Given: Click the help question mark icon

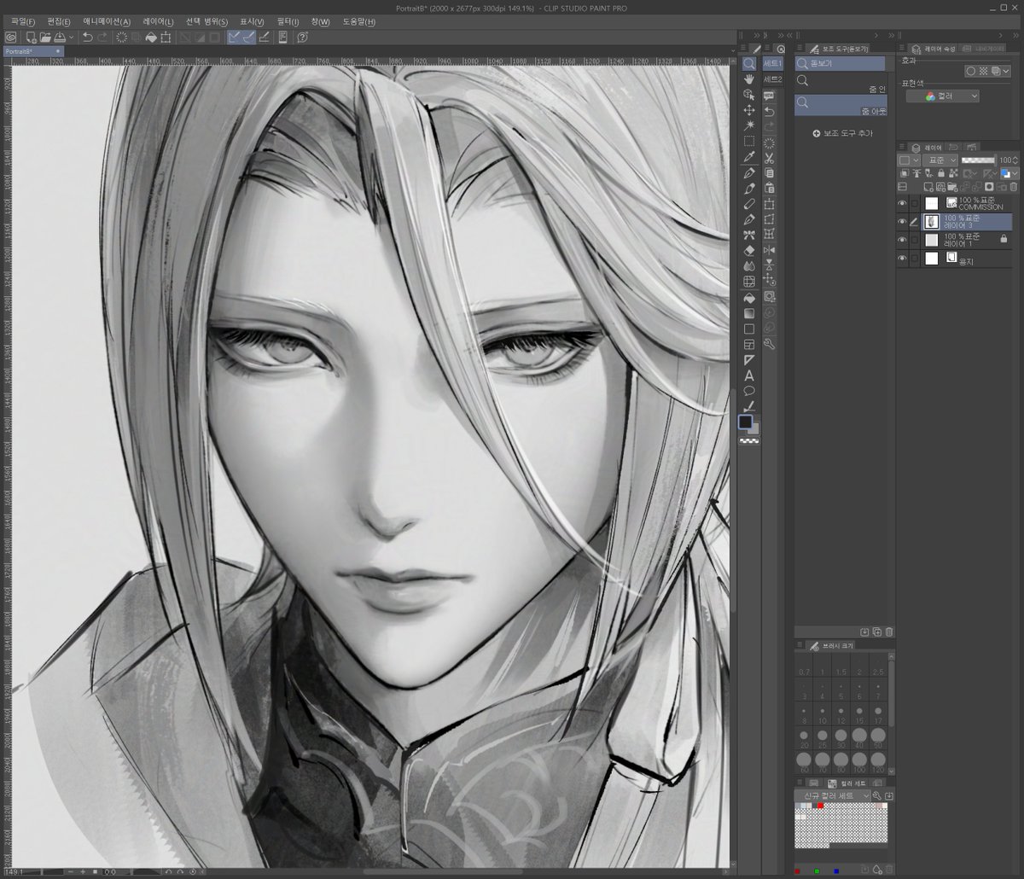Looking at the screenshot, I should (302, 37).
